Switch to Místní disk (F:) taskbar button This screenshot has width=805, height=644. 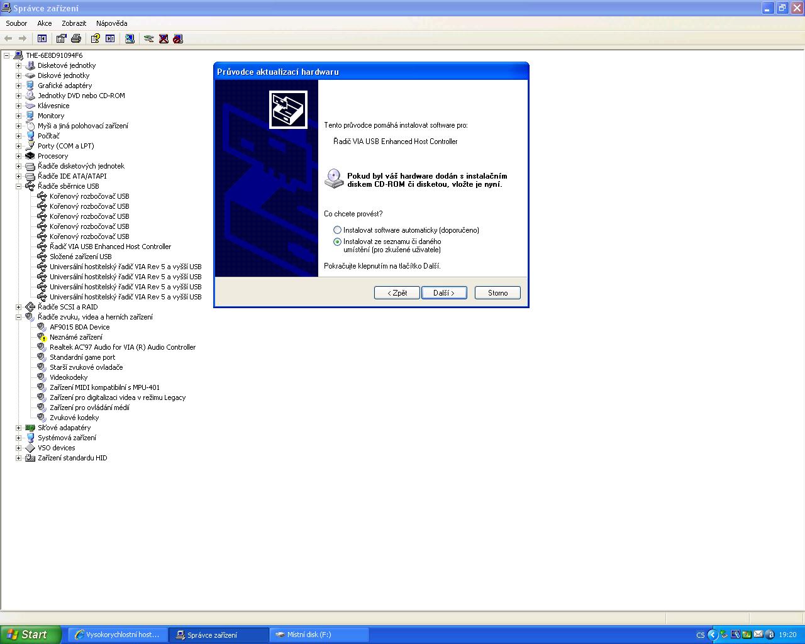click(x=319, y=635)
